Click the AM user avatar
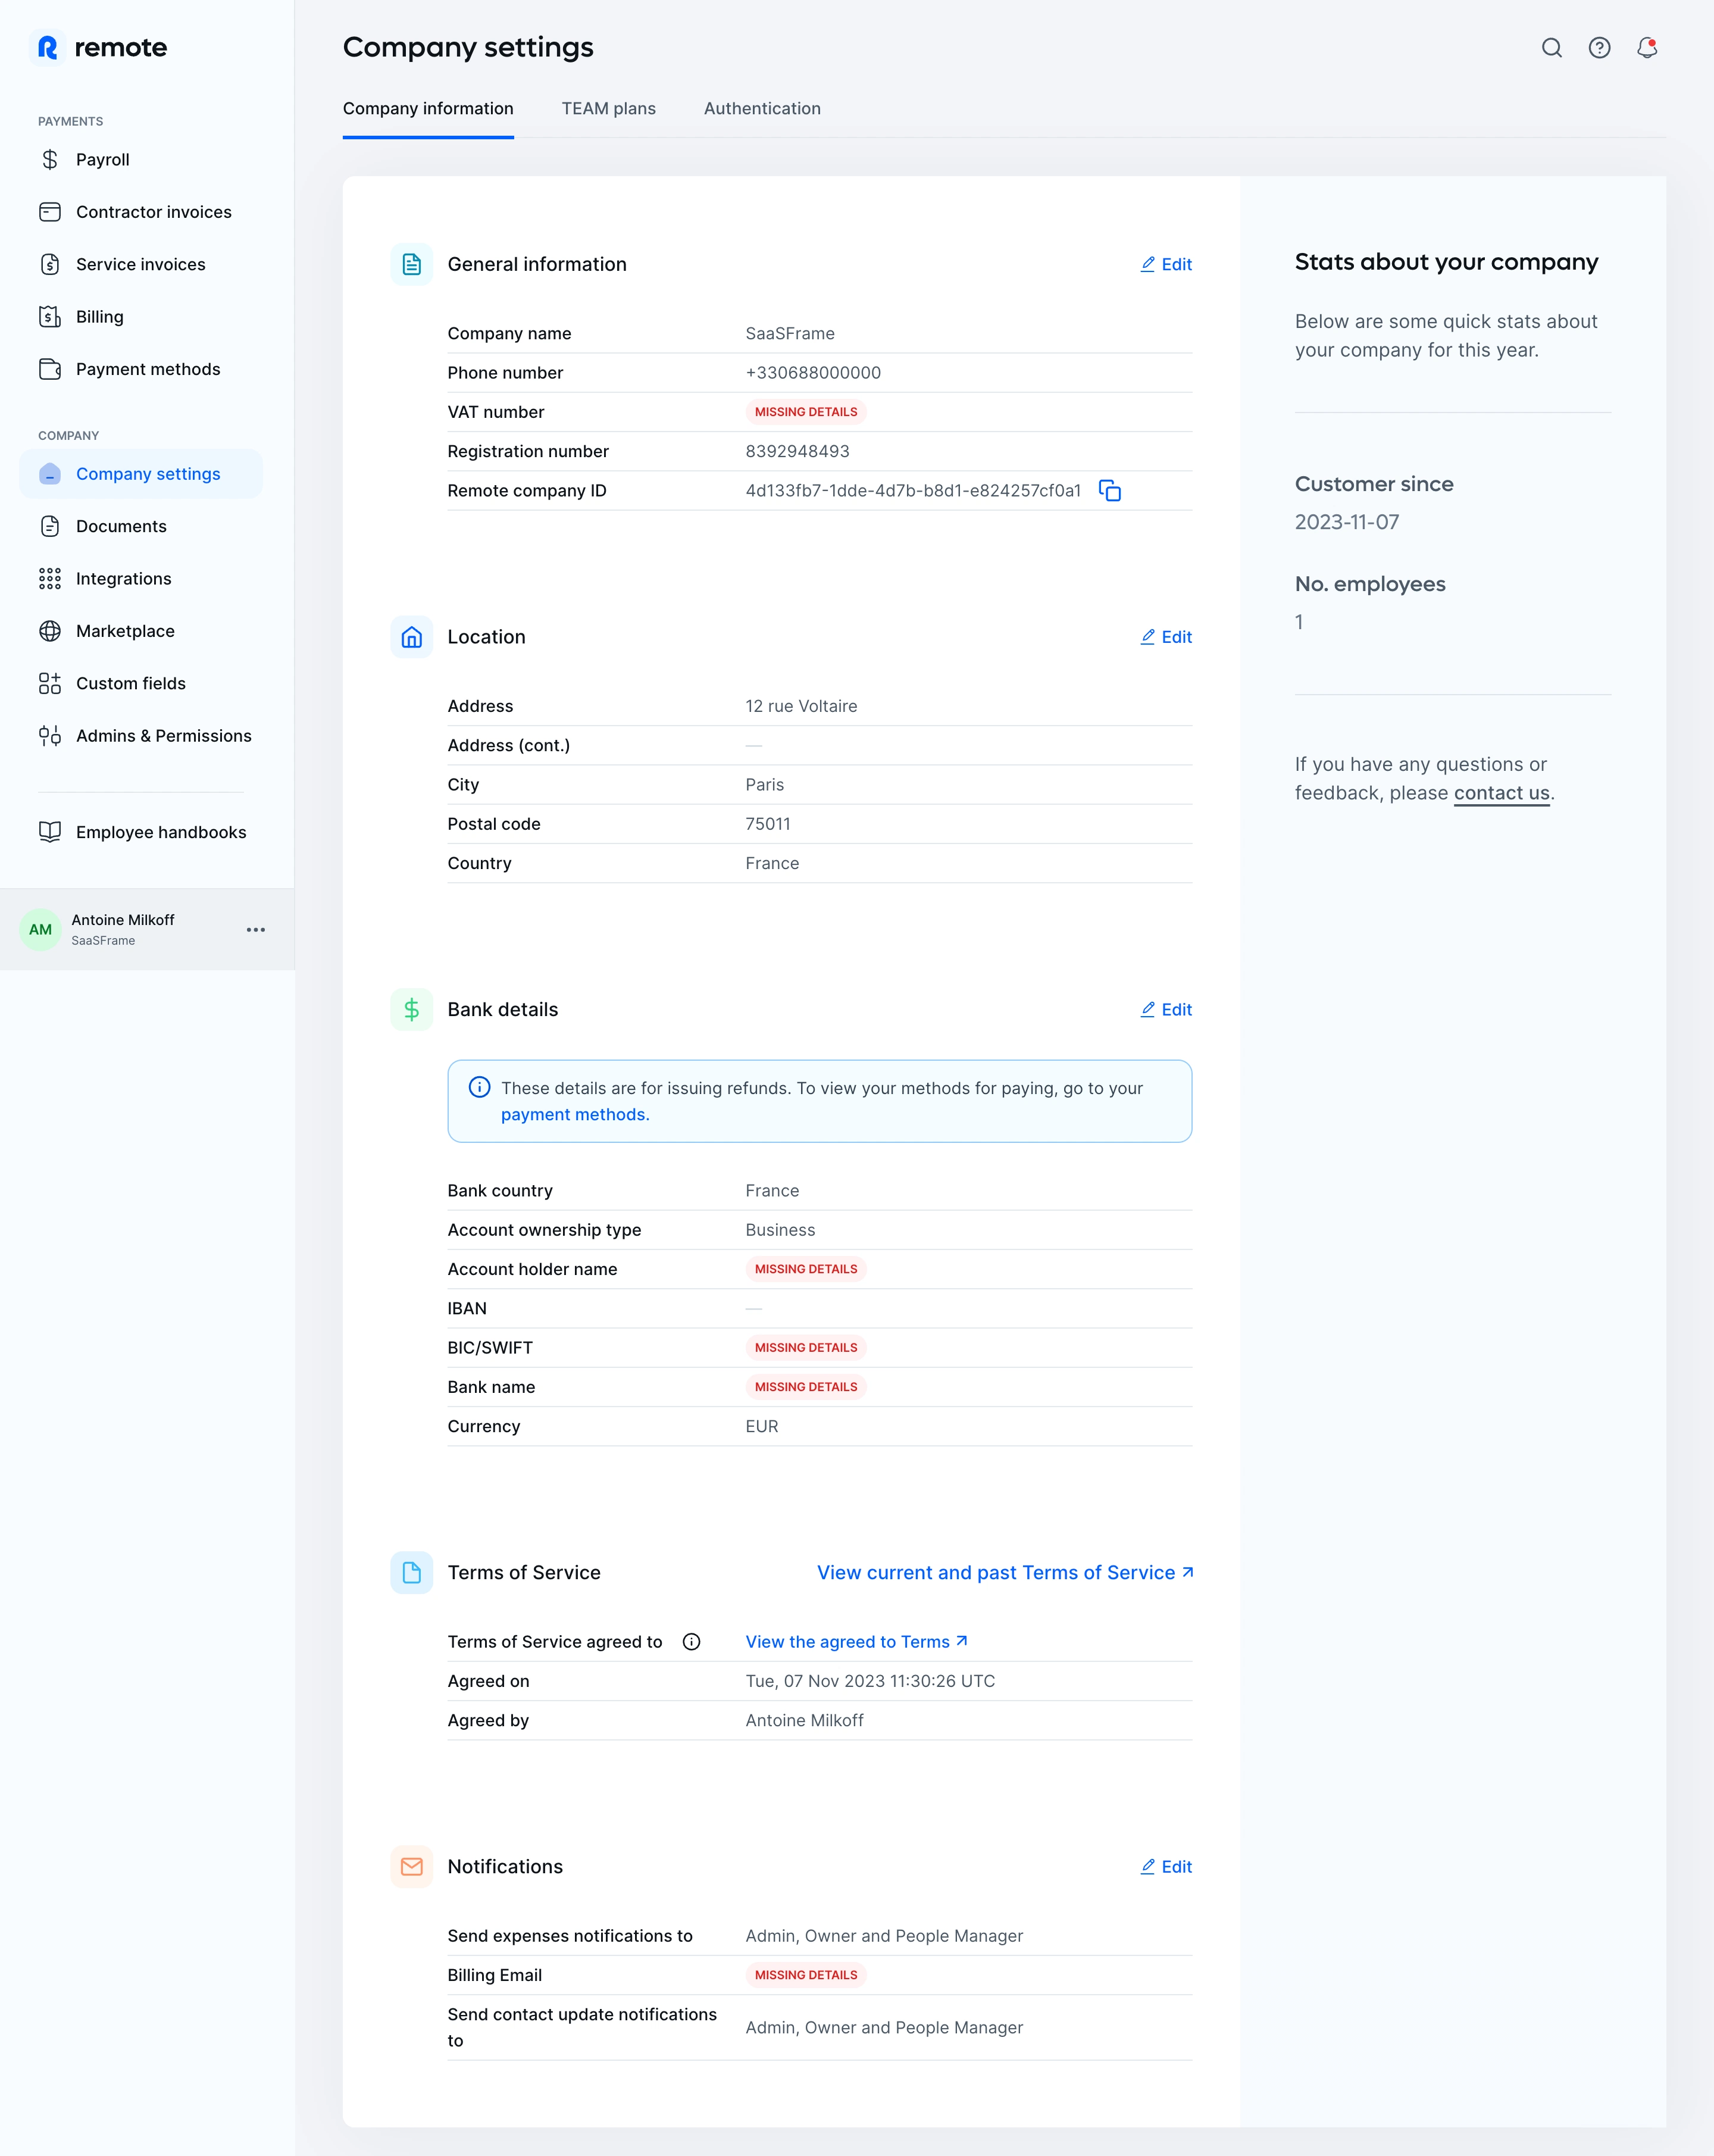The image size is (1714, 2156). pyautogui.click(x=40, y=930)
